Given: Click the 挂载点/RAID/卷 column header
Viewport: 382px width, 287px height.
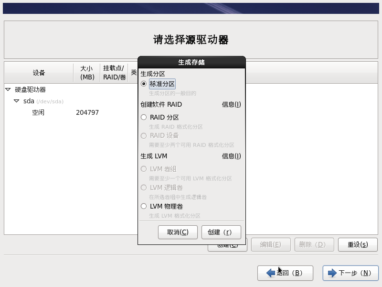Looking at the screenshot, I should (x=114, y=73).
